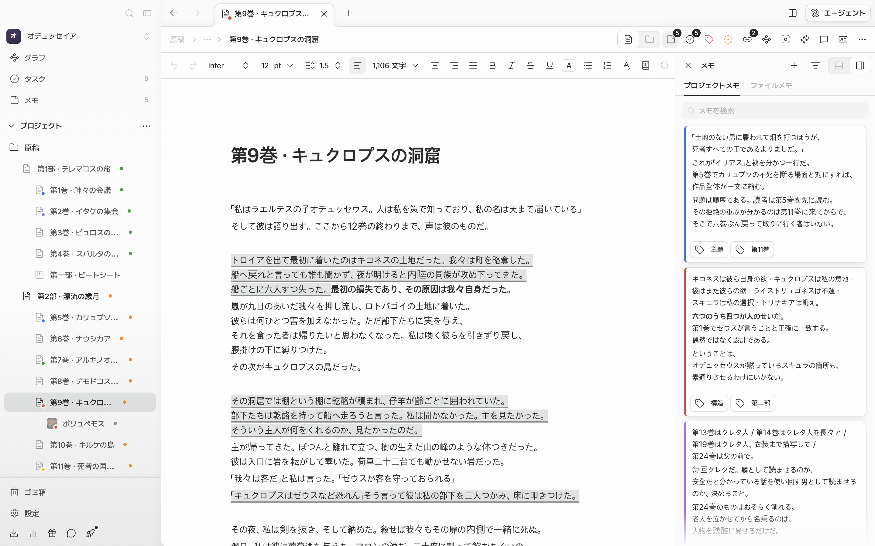Close the 第9巻 tab
875x546 pixels.
pyautogui.click(x=324, y=14)
